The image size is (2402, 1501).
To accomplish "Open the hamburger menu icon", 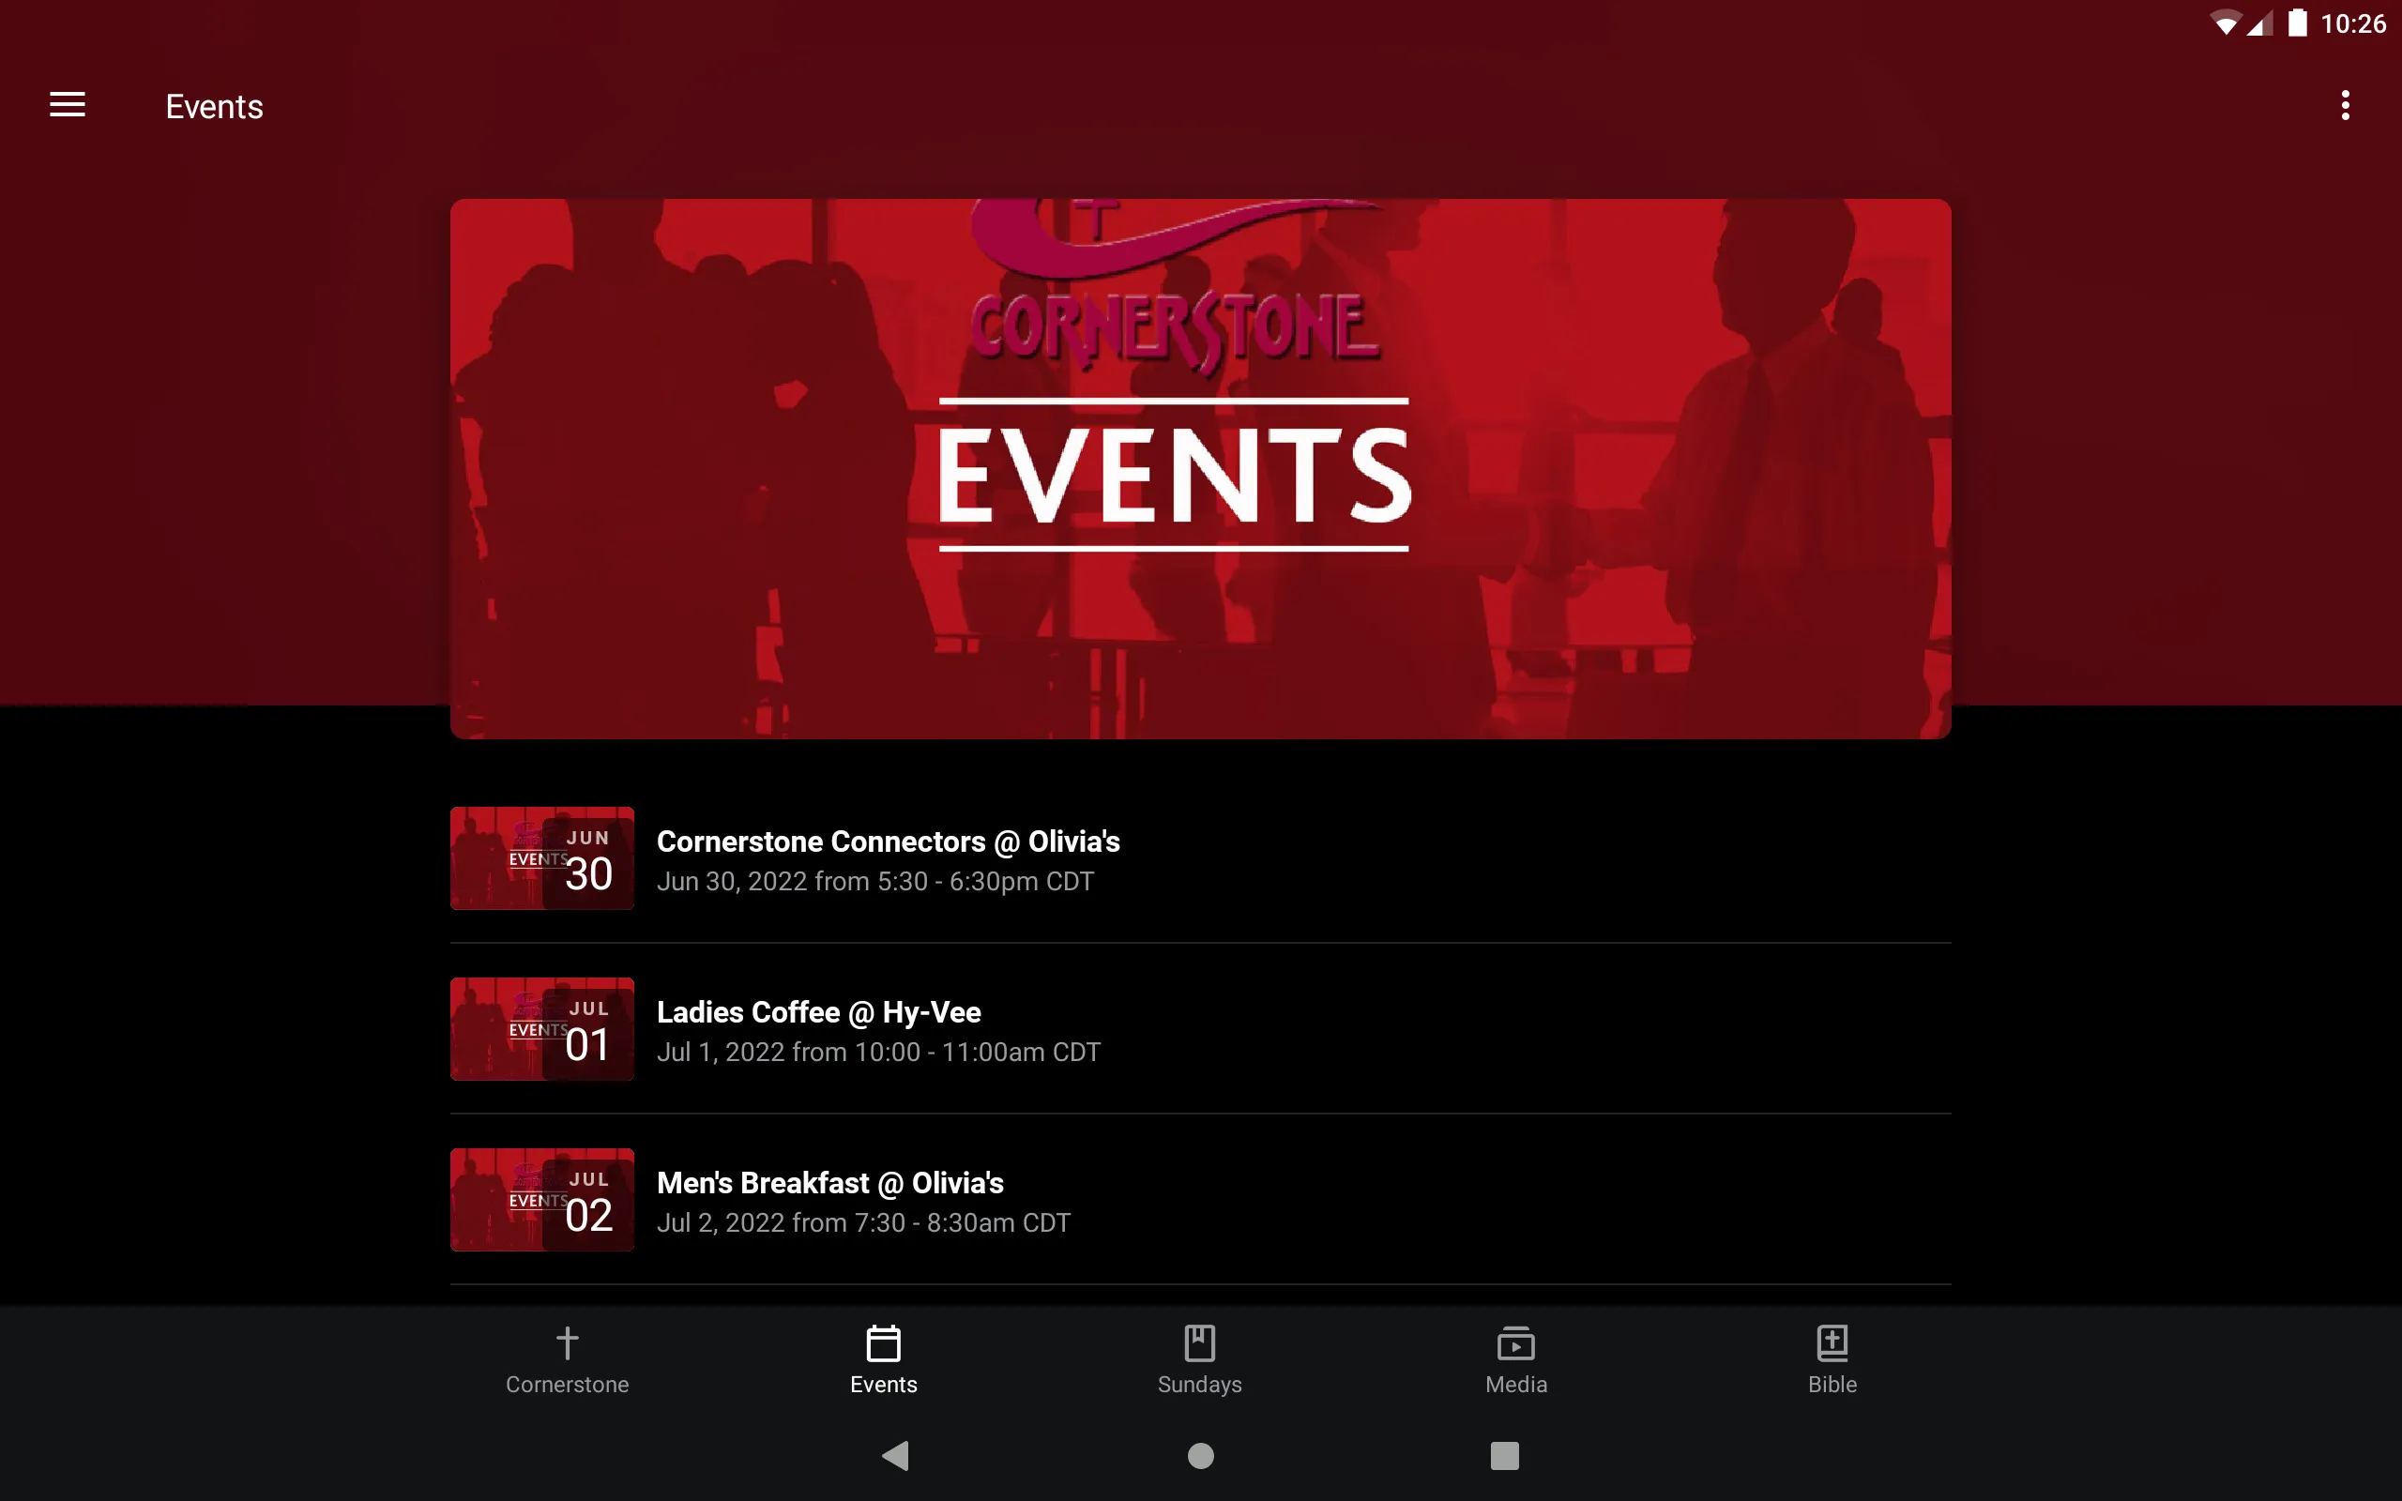I will (68, 104).
